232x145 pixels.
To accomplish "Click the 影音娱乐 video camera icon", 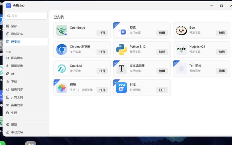I will click(8, 58).
